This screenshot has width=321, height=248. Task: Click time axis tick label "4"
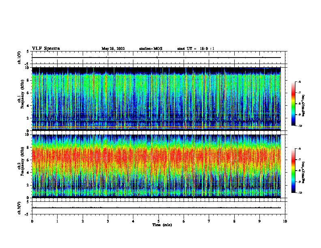(133, 221)
